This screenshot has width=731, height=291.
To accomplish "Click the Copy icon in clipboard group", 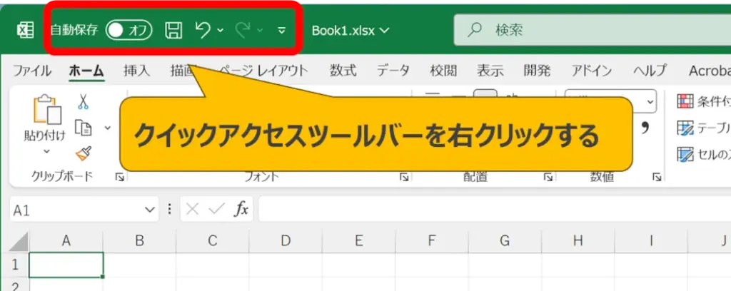I will [x=84, y=128].
